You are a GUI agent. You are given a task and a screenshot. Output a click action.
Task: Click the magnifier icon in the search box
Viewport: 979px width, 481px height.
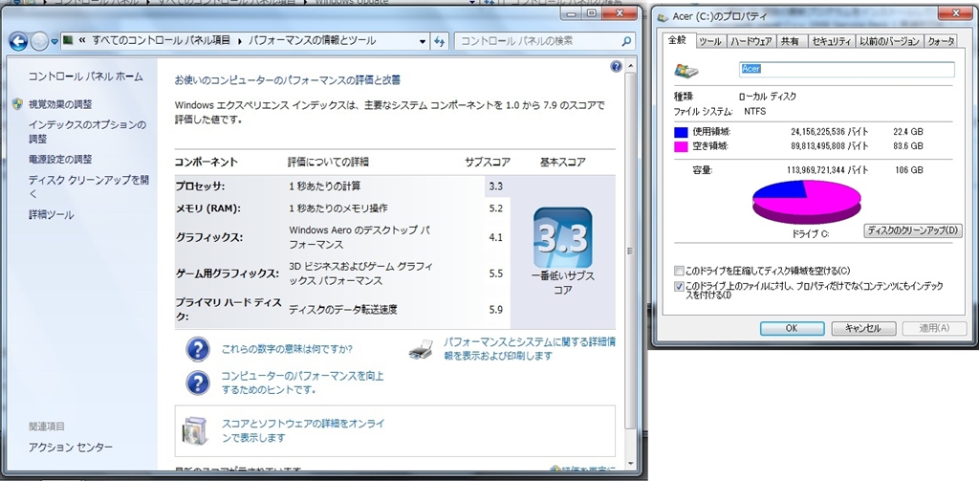[626, 41]
